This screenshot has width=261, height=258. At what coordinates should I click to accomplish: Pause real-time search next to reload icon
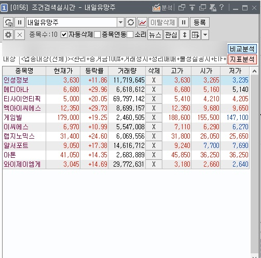click(20, 22)
